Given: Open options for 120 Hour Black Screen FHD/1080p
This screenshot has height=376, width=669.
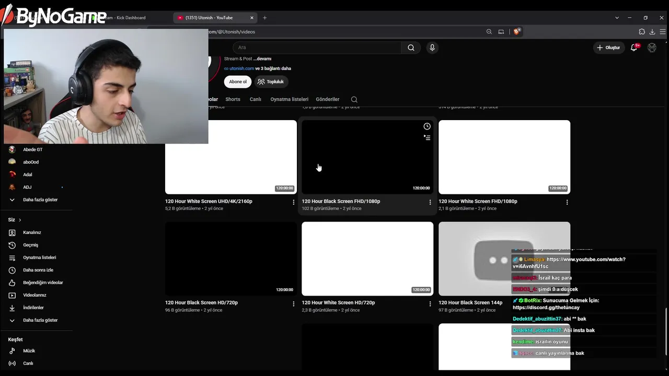Looking at the screenshot, I should 430,202.
